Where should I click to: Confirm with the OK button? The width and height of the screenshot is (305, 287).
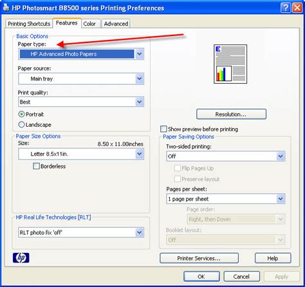click(201, 277)
